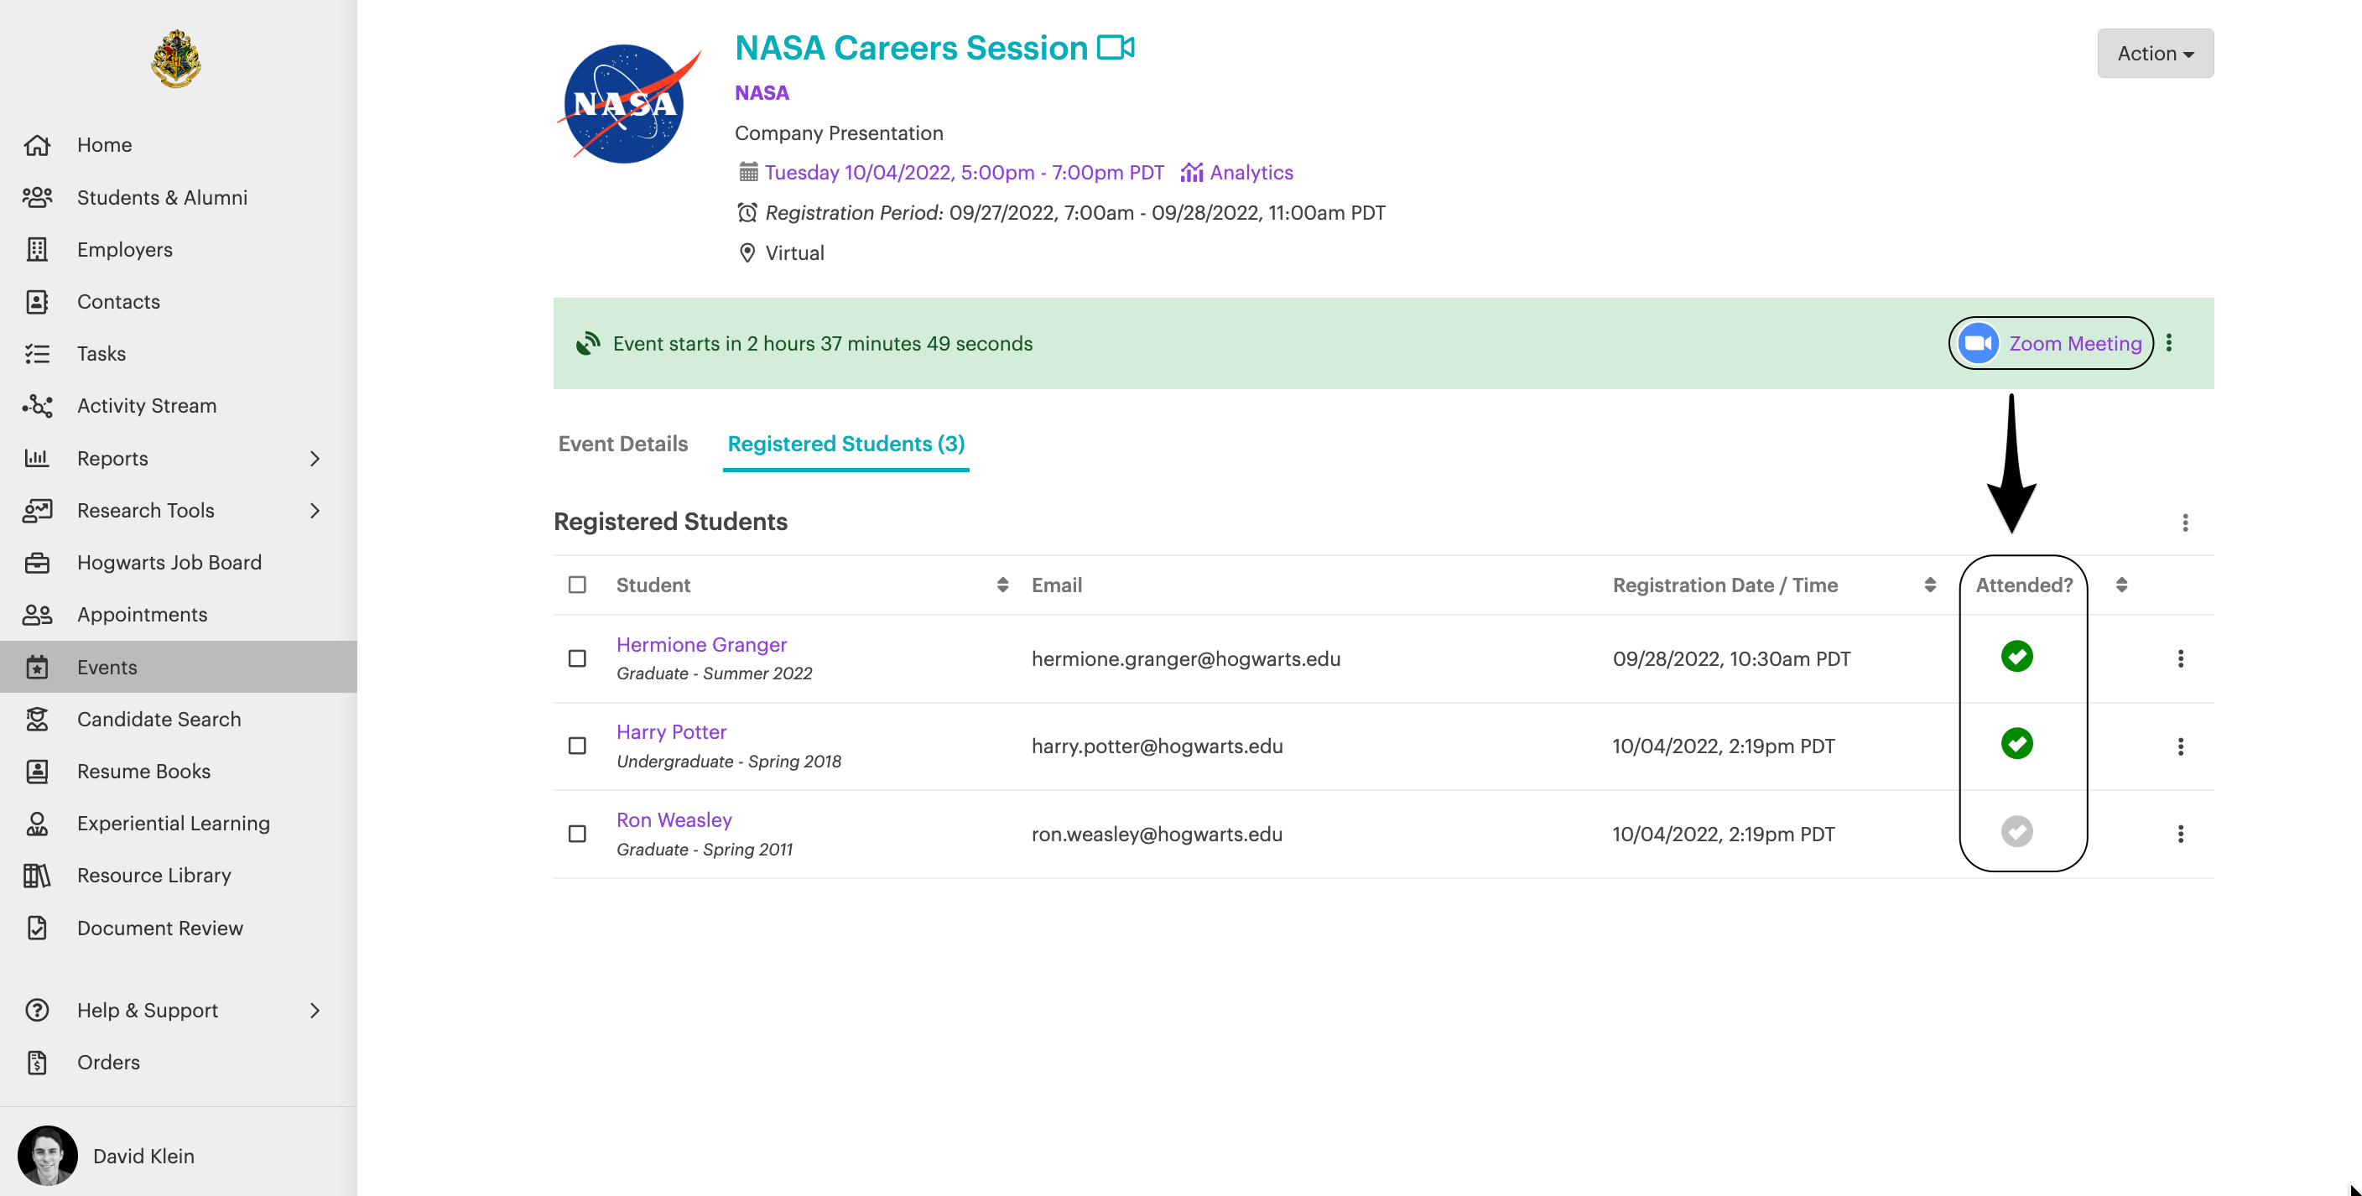Click harry.potter@hogwarts.edu email cell
This screenshot has height=1196, width=2362.
(1158, 746)
